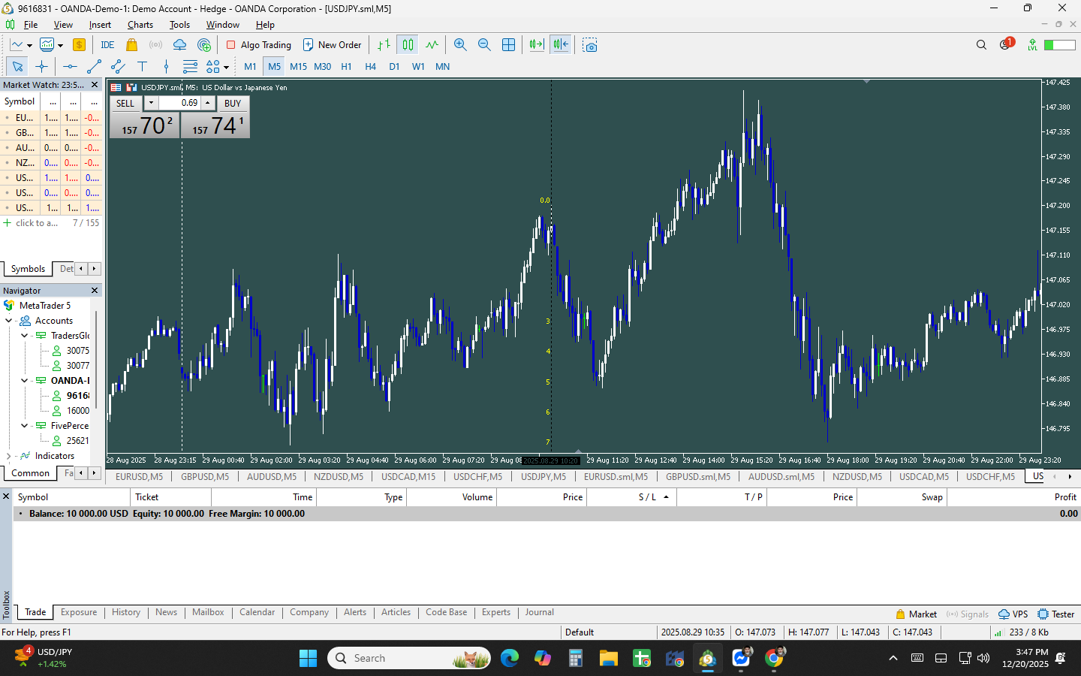Switch to the EURUSD,M5 chart tab
Image resolution: width=1081 pixels, height=676 pixels.
point(139,476)
